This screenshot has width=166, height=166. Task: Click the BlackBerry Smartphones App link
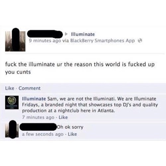(103, 41)
